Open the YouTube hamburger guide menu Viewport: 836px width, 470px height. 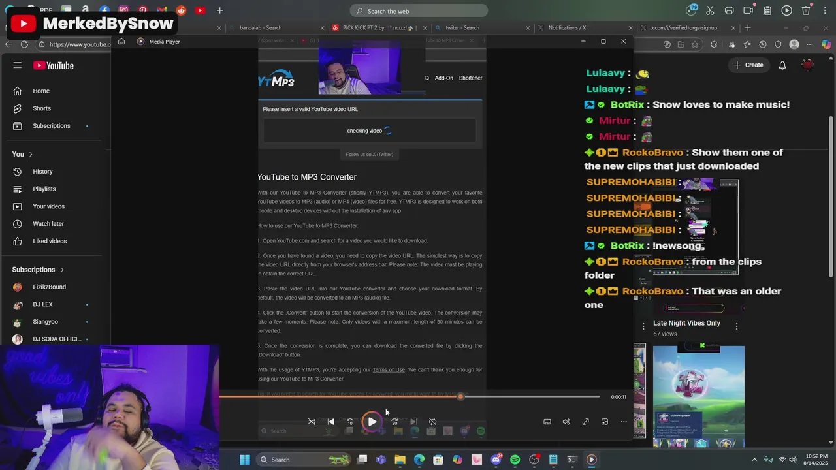[18, 65]
